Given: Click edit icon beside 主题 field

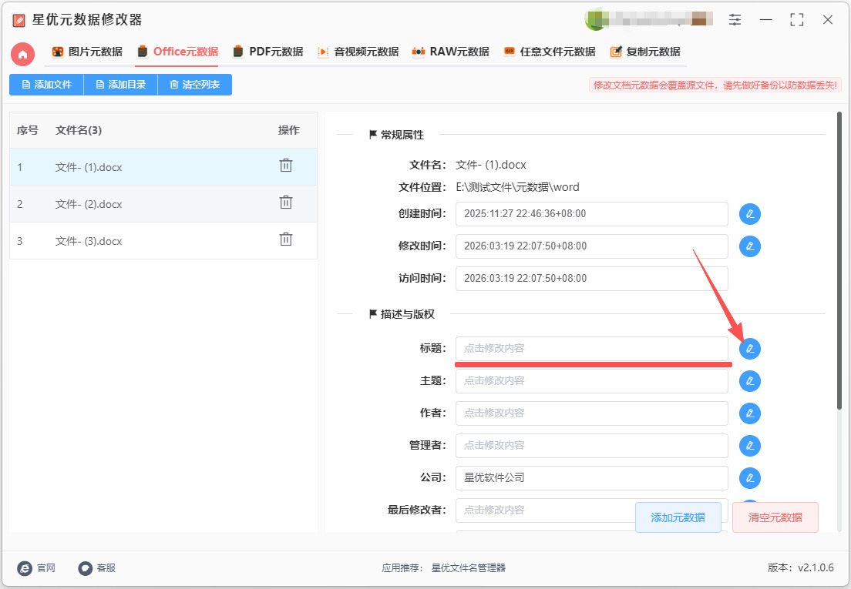Looking at the screenshot, I should [x=749, y=381].
